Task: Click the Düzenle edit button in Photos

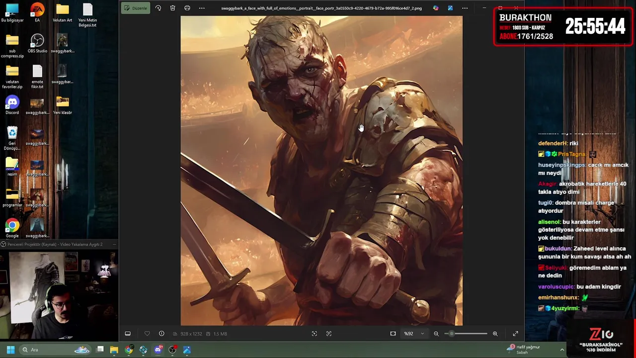Action: pyautogui.click(x=136, y=8)
